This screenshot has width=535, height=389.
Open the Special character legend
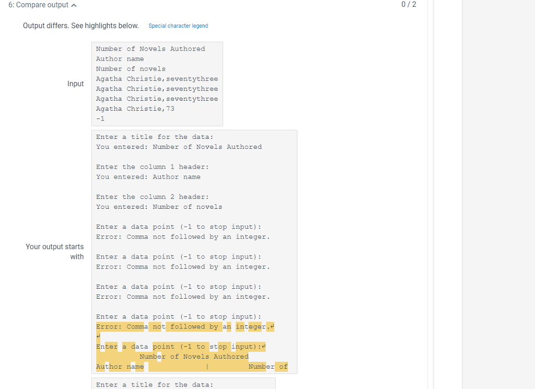pyautogui.click(x=178, y=25)
